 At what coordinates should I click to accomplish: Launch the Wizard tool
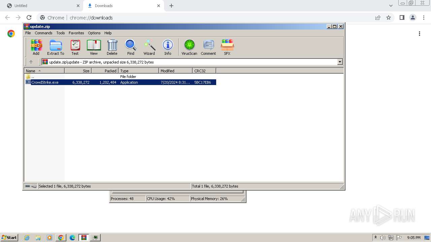tap(149, 47)
